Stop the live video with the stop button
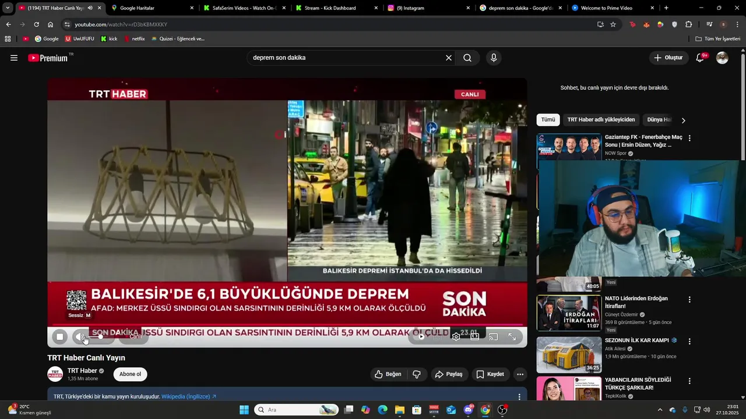The image size is (746, 419). [x=59, y=336]
